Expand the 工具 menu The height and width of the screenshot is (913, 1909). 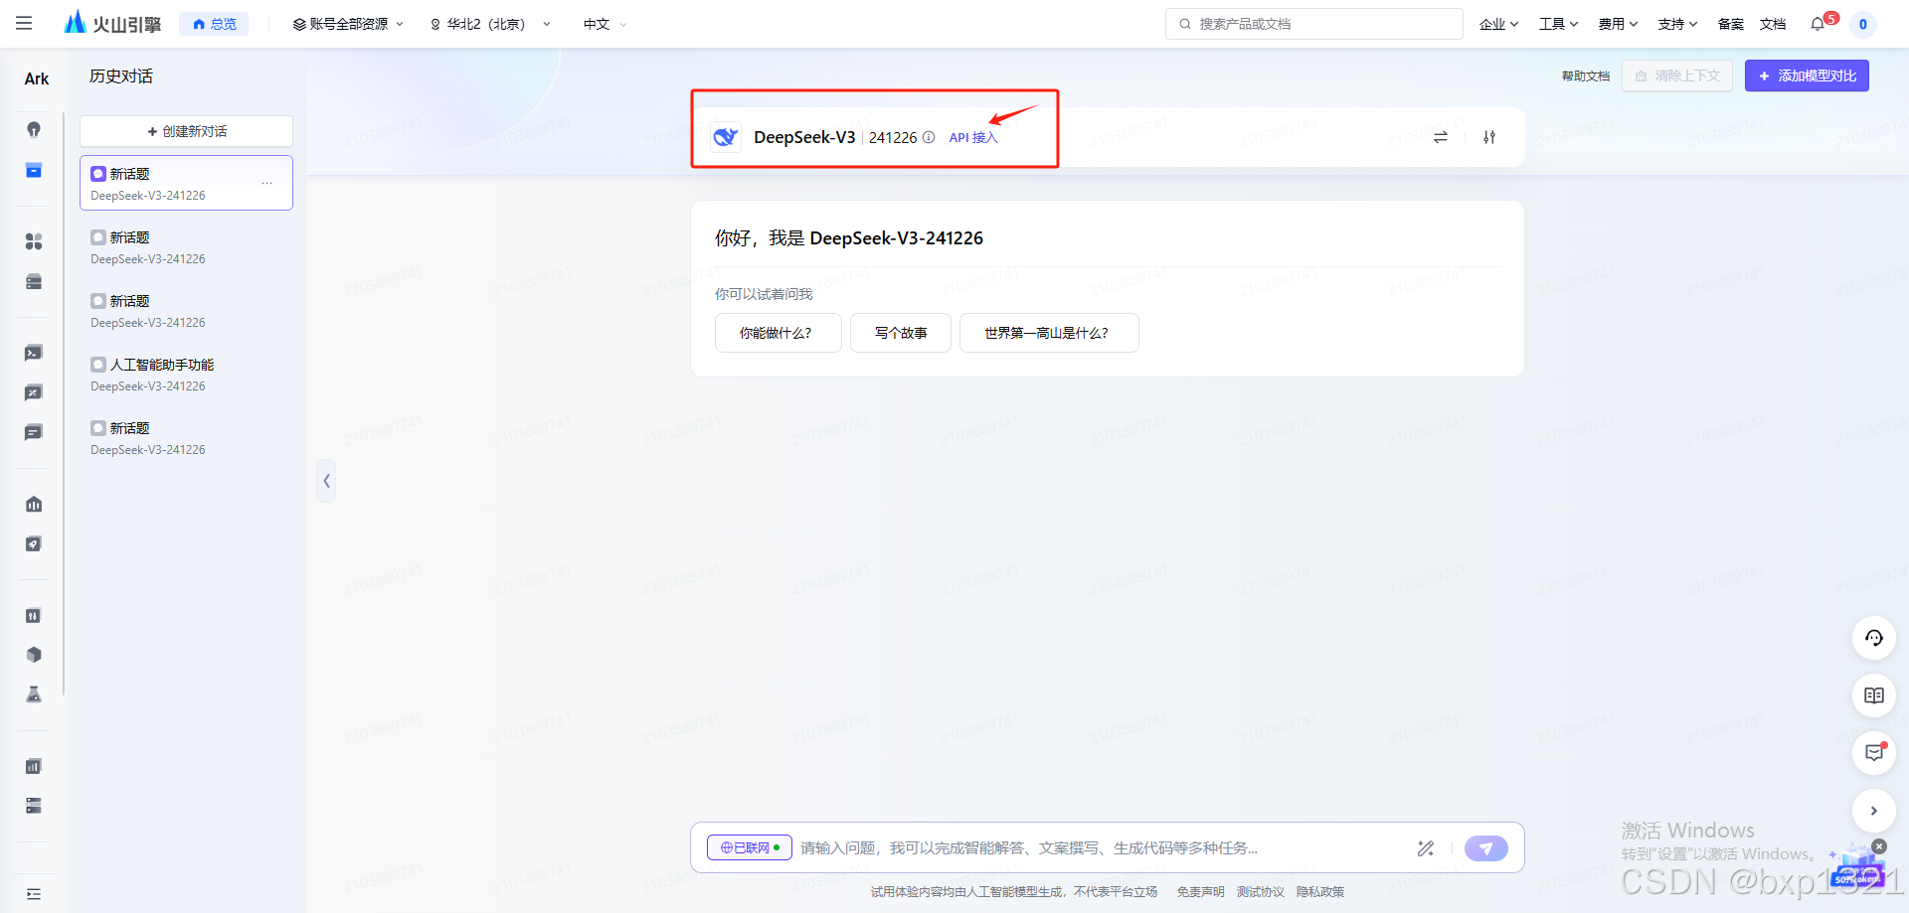(1558, 24)
